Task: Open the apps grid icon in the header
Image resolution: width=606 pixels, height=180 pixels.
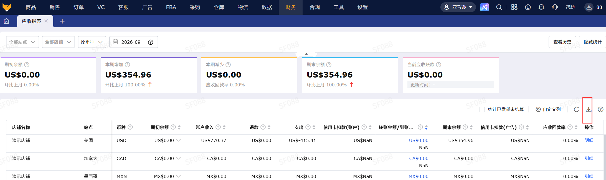Action: point(514,7)
